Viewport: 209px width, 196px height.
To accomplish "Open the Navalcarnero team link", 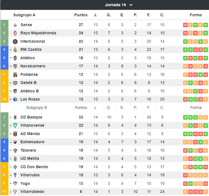I will click(33, 66).
